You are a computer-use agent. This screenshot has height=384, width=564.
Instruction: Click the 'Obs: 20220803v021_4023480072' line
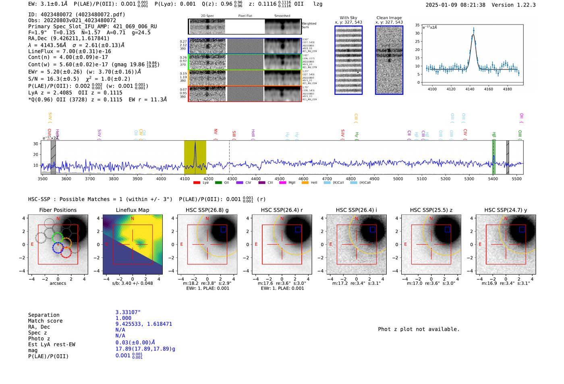72,21
